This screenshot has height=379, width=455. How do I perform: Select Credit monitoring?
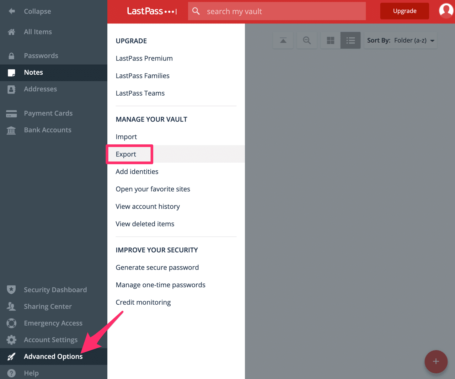pyautogui.click(x=143, y=303)
